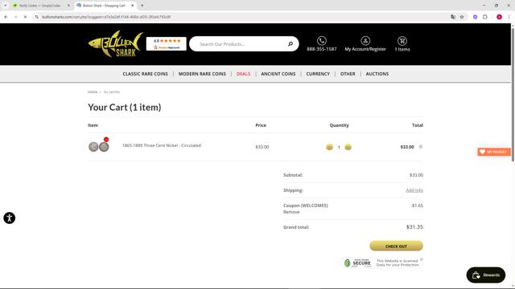Click the page vertical scrollbar
Image resolution: width=515 pixels, height=289 pixels.
coord(513,95)
